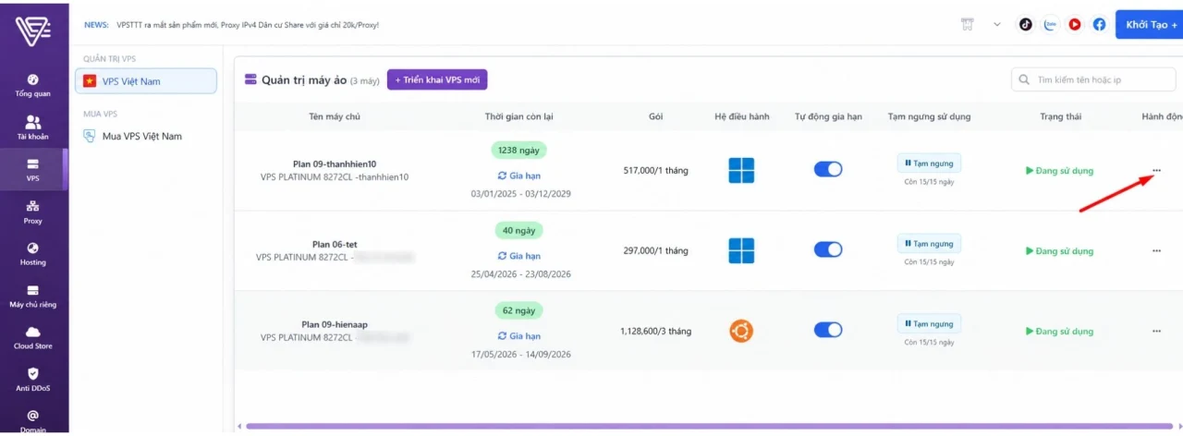Click Gia hạn for Plan 06-tet

point(518,256)
